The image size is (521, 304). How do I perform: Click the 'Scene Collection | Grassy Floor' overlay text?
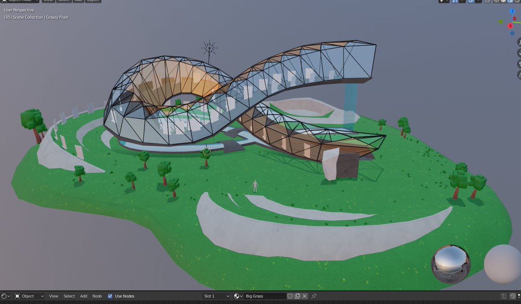tap(36, 17)
